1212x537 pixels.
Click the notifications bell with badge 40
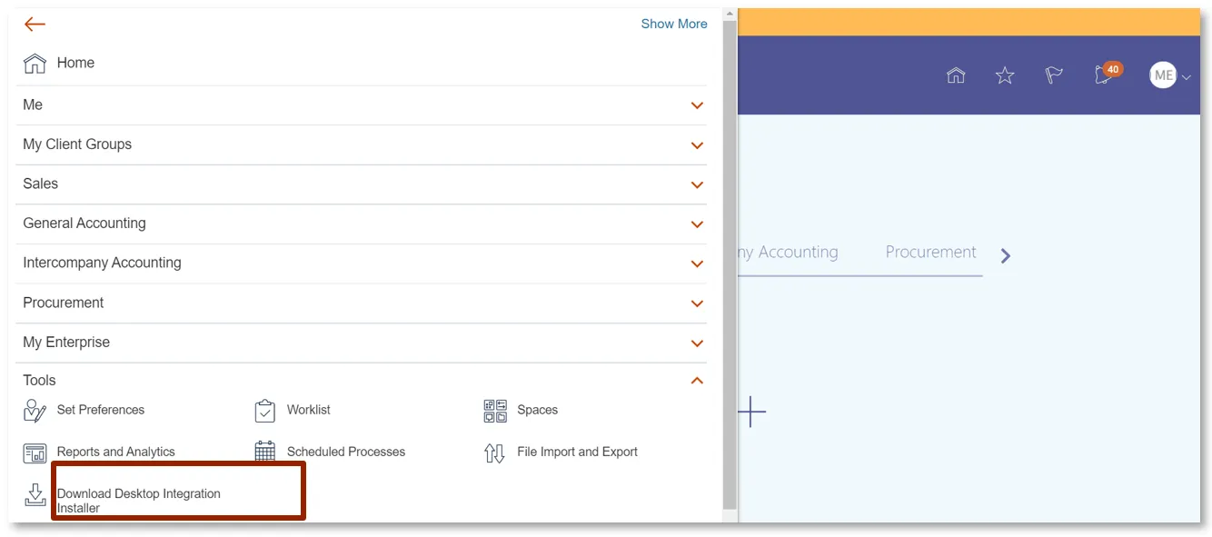pos(1105,75)
